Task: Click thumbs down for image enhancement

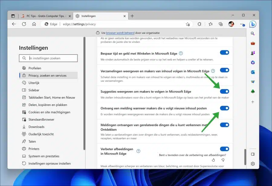Action: (223, 160)
